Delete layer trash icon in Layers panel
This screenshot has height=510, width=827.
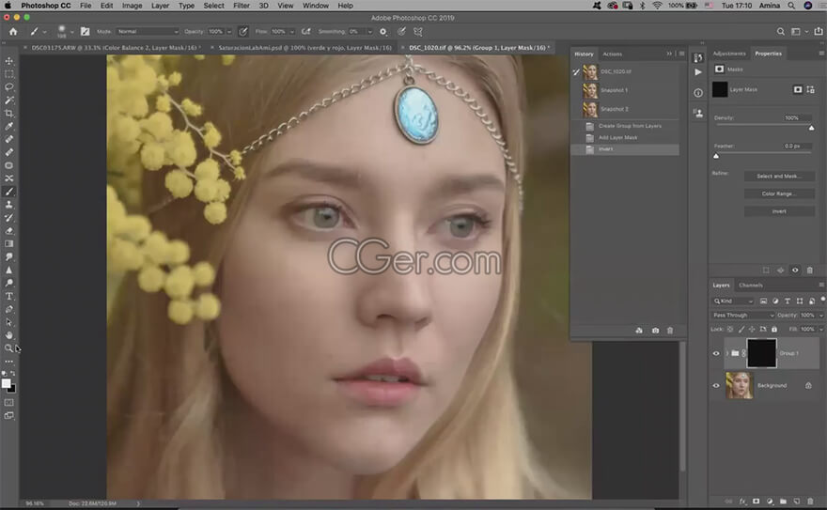pyautogui.click(x=811, y=501)
